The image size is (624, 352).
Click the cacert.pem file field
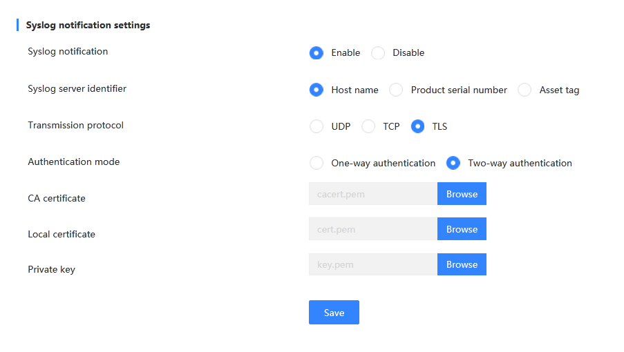click(x=373, y=194)
